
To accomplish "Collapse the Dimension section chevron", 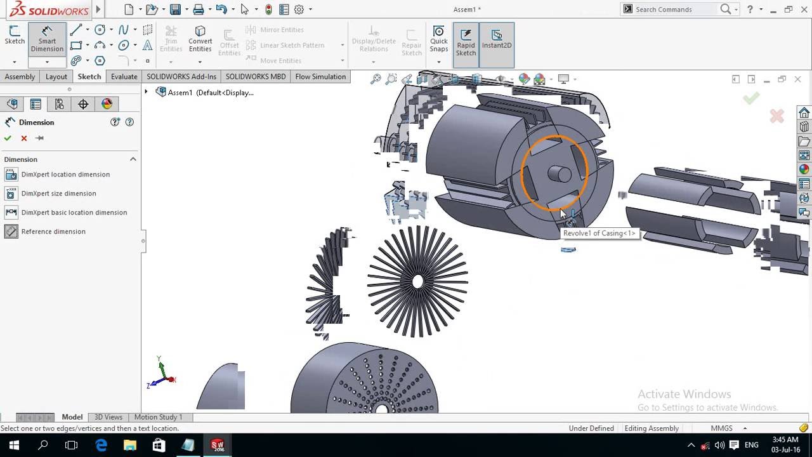I will coord(133,159).
